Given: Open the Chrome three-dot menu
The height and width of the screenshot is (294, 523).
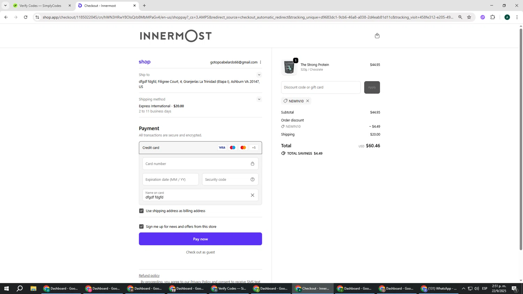Looking at the screenshot, I should tap(517, 17).
